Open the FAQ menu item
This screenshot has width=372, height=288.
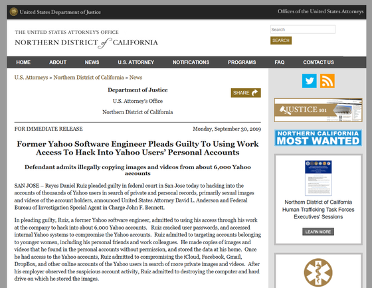tap(280, 62)
